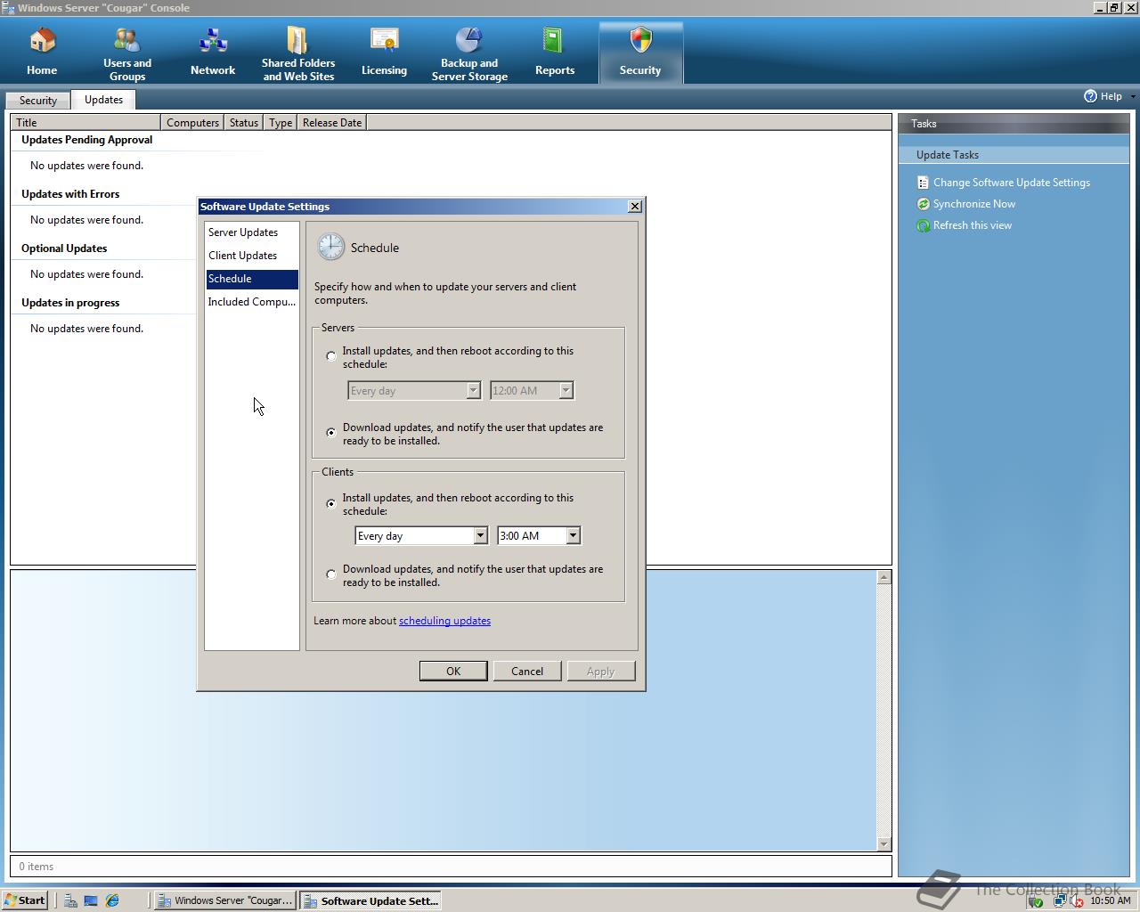Click the Security shield icon
This screenshot has width=1140, height=912.
[640, 40]
